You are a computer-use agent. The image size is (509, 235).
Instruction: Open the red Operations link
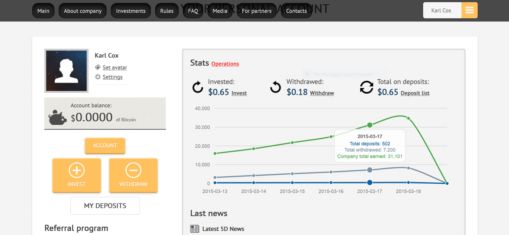click(x=225, y=64)
